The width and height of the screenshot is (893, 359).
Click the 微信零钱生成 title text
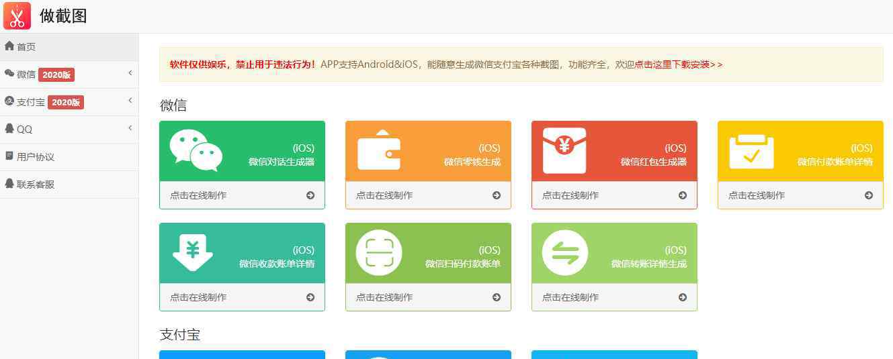tap(472, 162)
